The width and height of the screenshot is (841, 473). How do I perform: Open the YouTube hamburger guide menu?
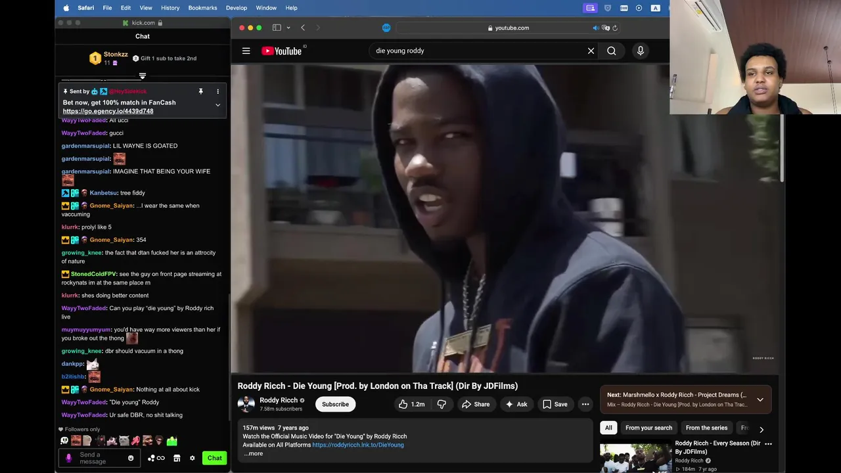point(246,51)
